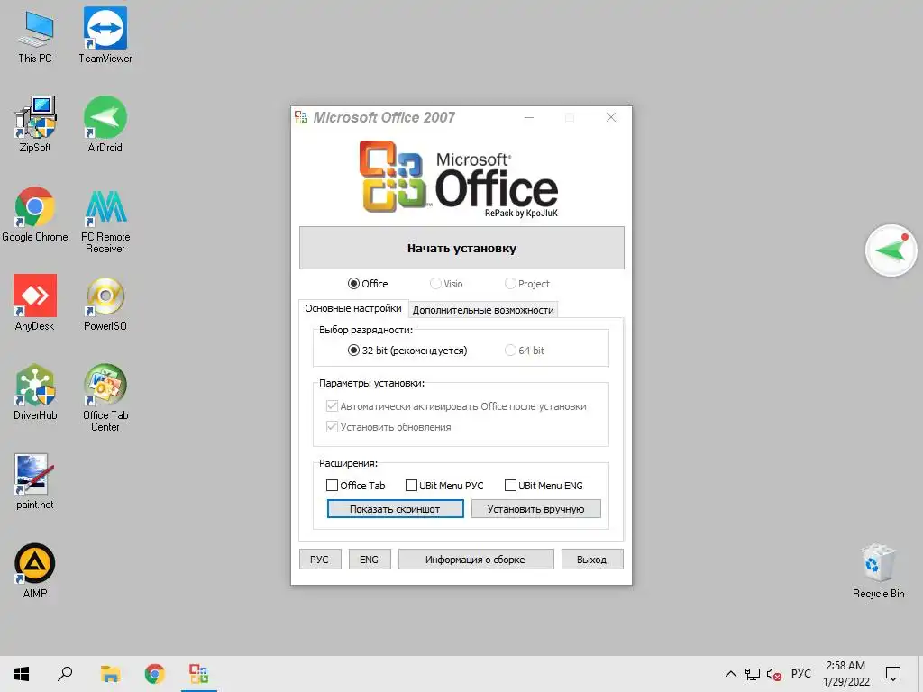
Task: Select the Project radio button
Action: 527,284
